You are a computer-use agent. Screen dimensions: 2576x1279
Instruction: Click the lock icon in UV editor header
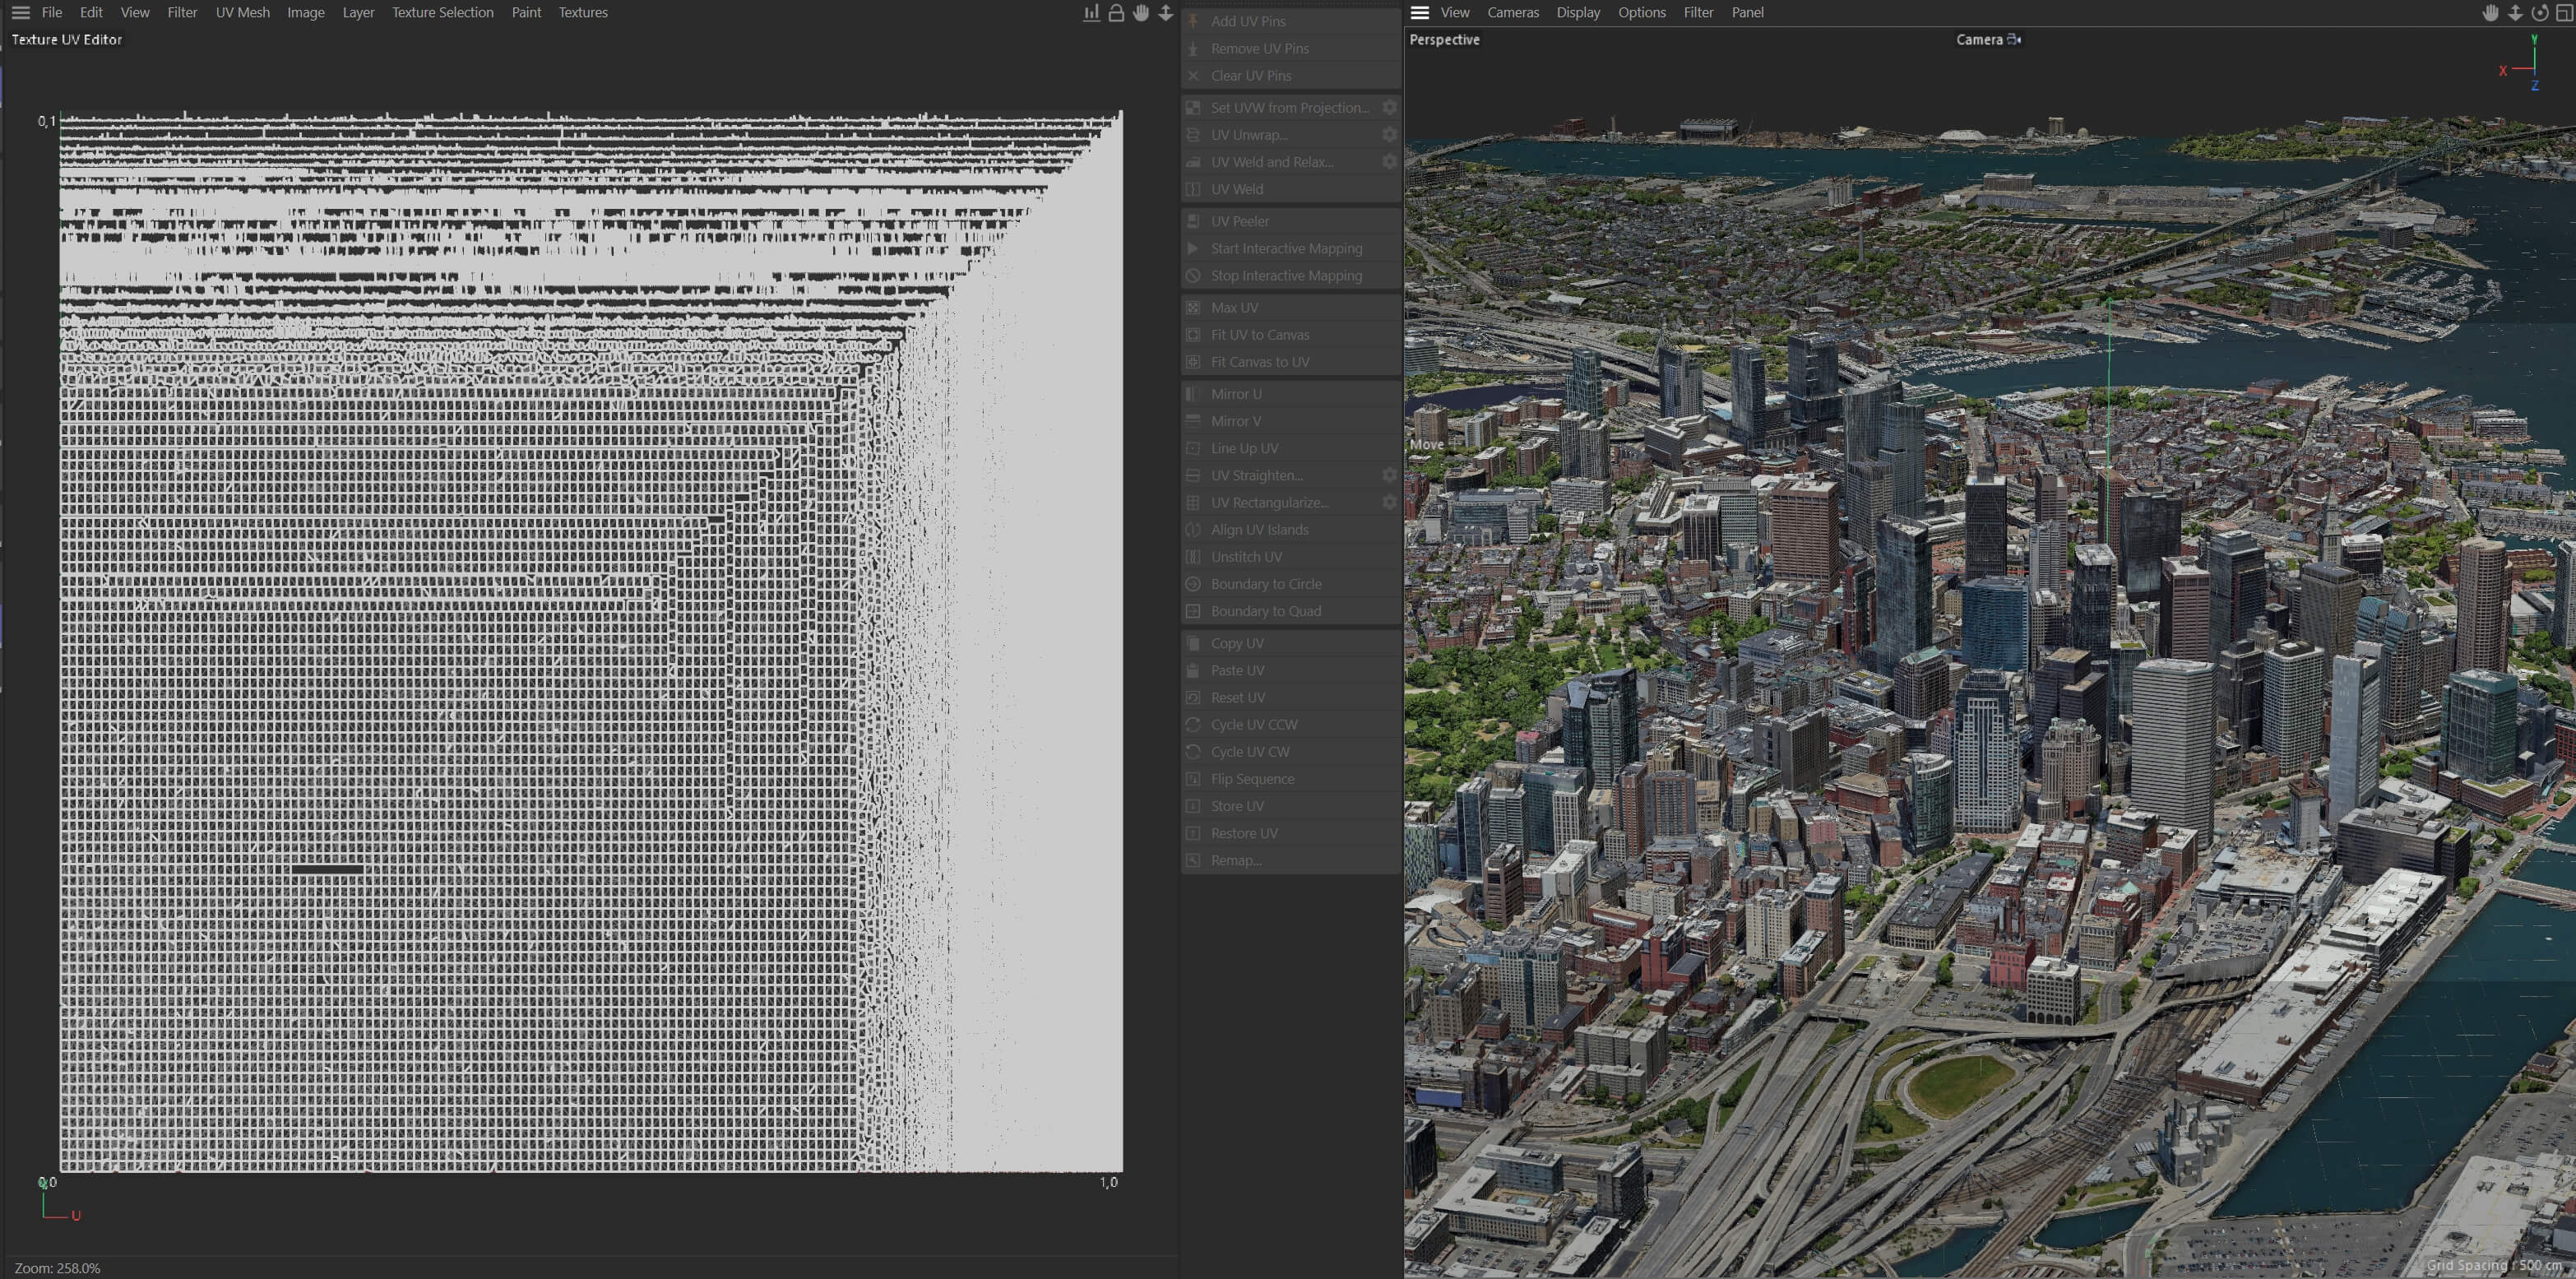pyautogui.click(x=1116, y=12)
